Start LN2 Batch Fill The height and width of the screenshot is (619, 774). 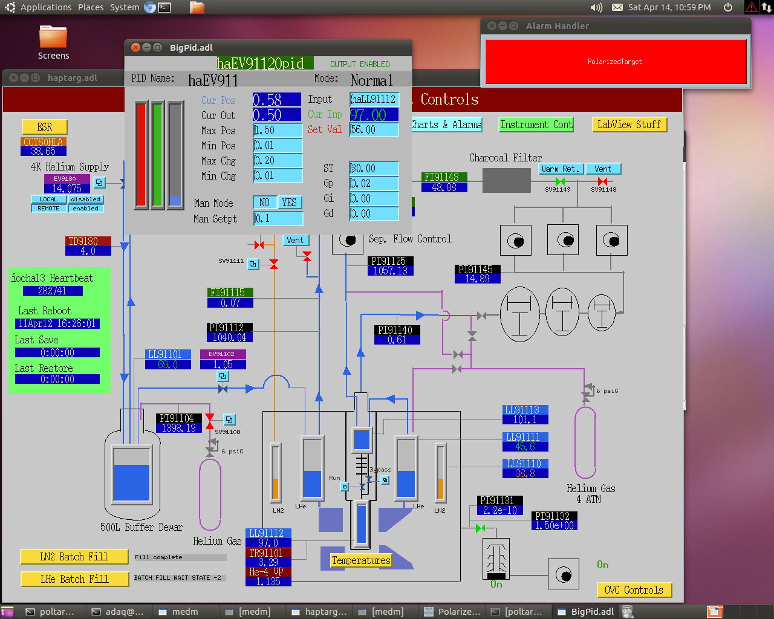pyautogui.click(x=74, y=557)
